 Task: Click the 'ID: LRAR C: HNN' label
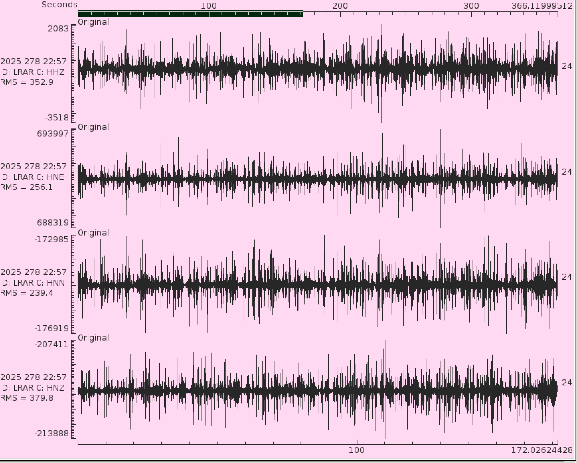(32, 283)
